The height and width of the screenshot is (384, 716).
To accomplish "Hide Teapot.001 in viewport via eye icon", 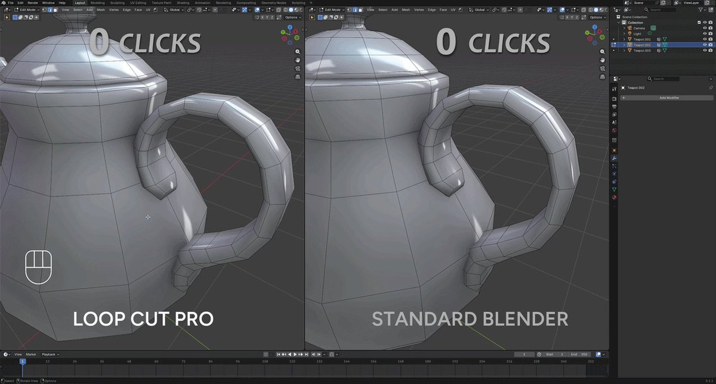I will (705, 39).
